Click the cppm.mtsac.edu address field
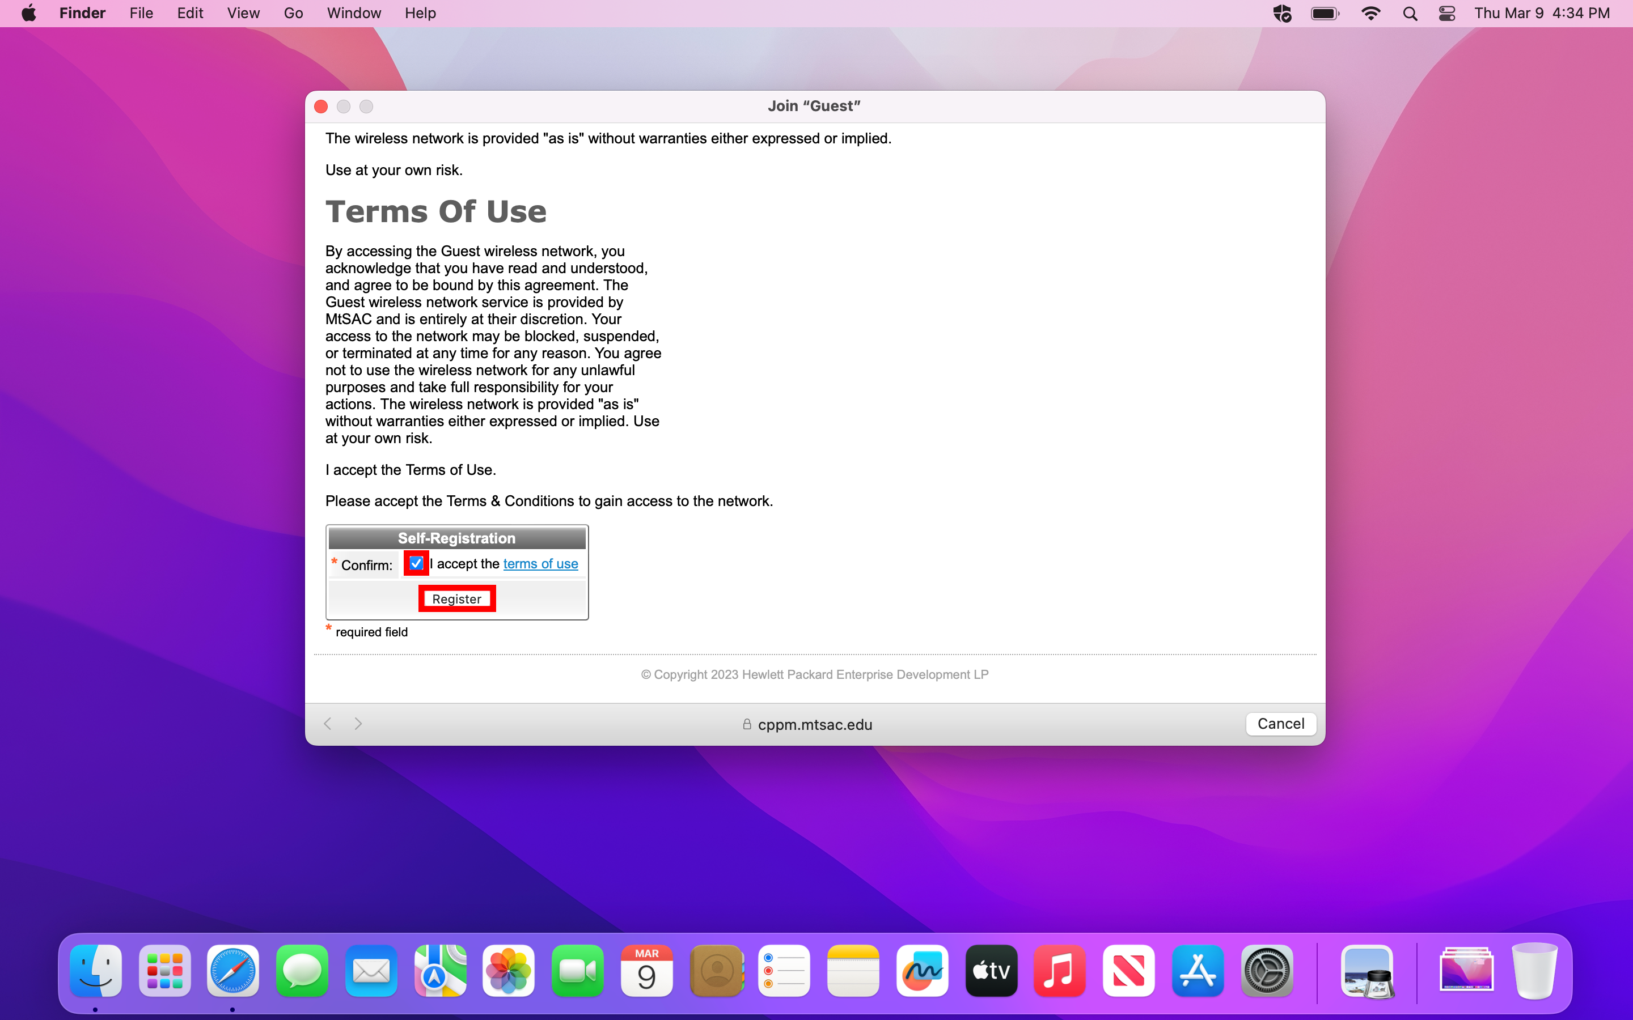1633x1020 pixels. pos(814,725)
